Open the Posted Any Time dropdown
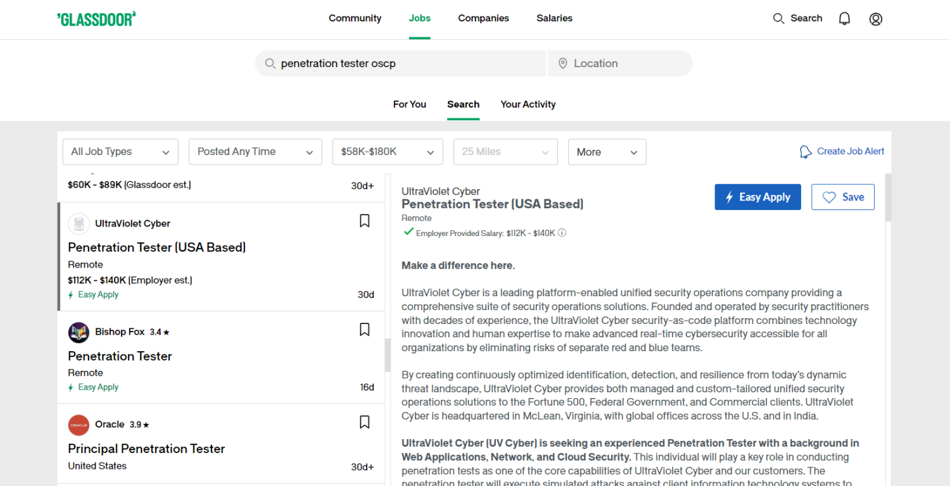950x486 pixels. pos(255,152)
